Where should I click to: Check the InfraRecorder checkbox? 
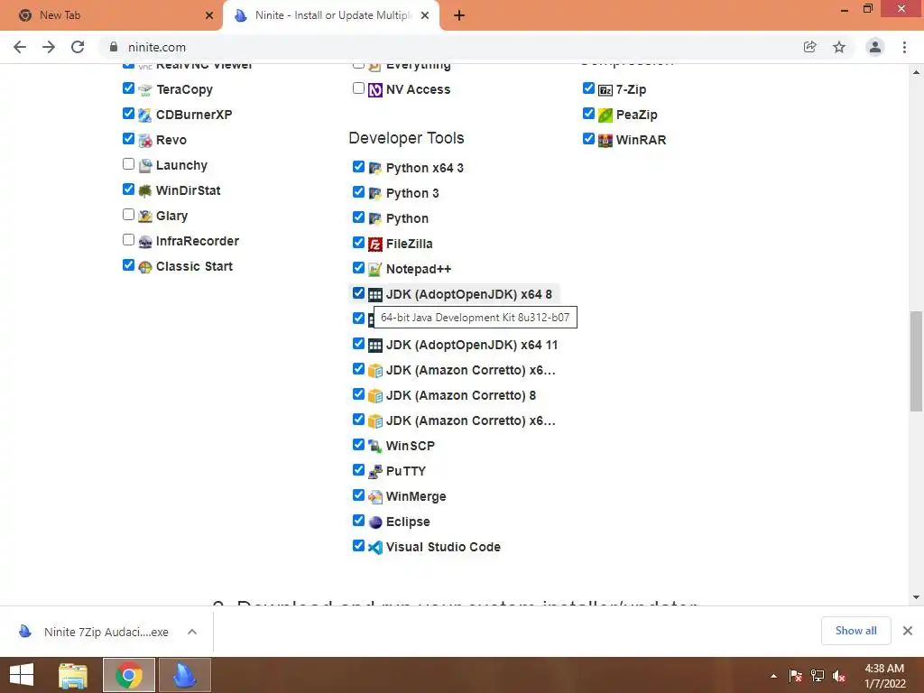128,240
